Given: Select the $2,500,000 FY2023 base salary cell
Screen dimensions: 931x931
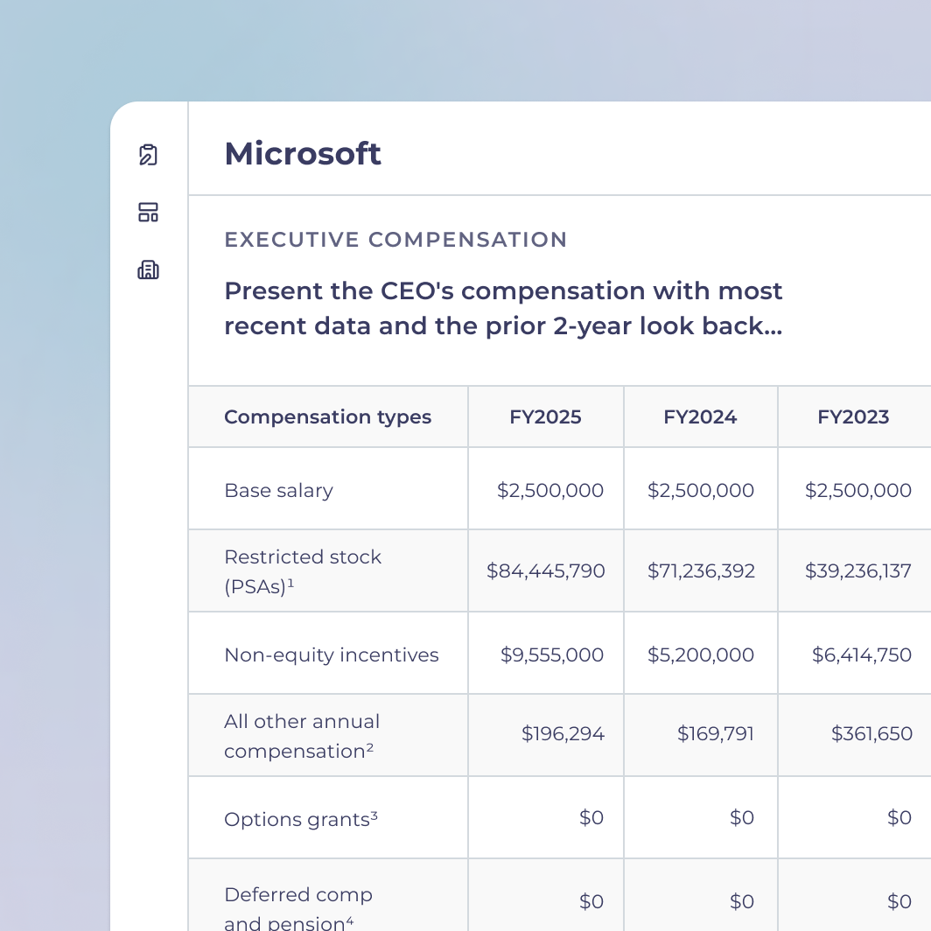Looking at the screenshot, I should [857, 490].
